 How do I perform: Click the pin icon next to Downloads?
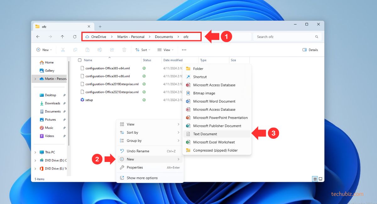(64, 103)
